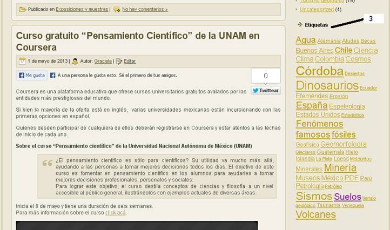
Task: Open the Uncategorized category
Action: tap(317, 9)
